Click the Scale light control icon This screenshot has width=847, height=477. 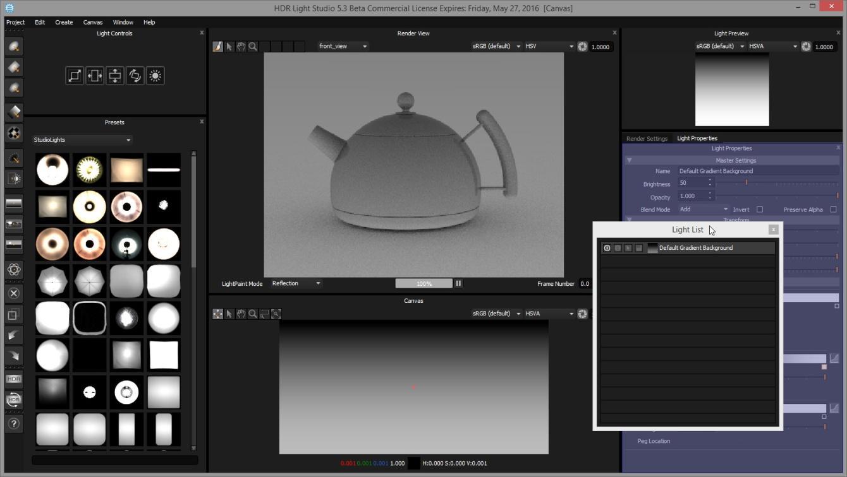[75, 76]
